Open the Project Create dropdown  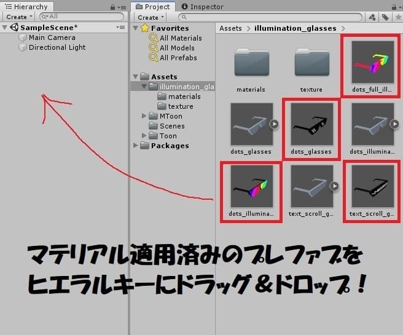pyautogui.click(x=151, y=17)
